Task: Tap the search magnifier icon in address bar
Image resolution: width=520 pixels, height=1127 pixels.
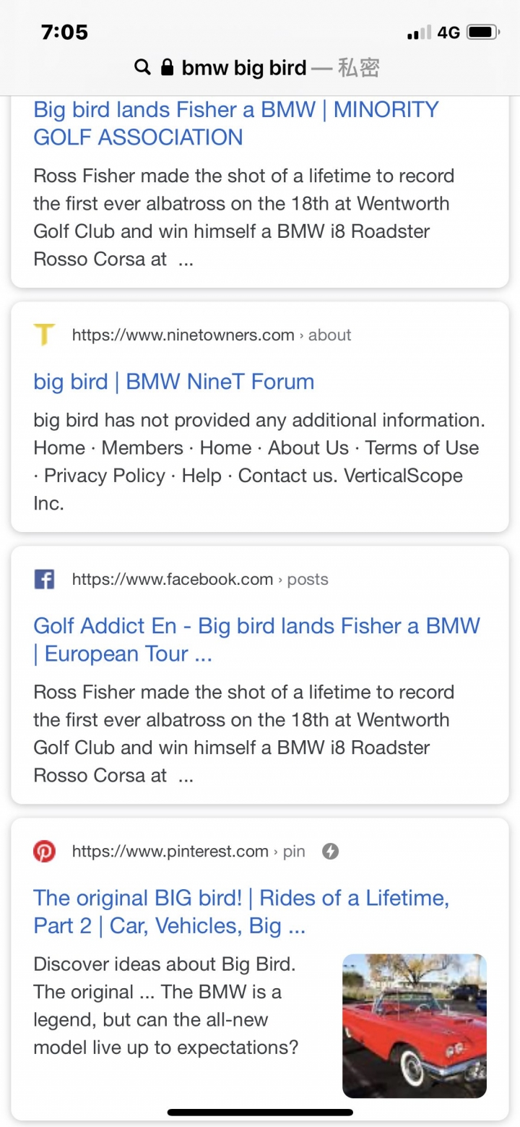Action: [x=142, y=68]
